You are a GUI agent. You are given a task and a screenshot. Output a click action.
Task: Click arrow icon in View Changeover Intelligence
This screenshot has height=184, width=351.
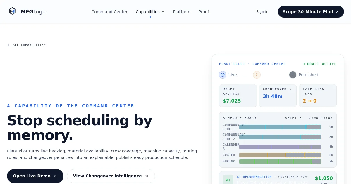click(147, 176)
